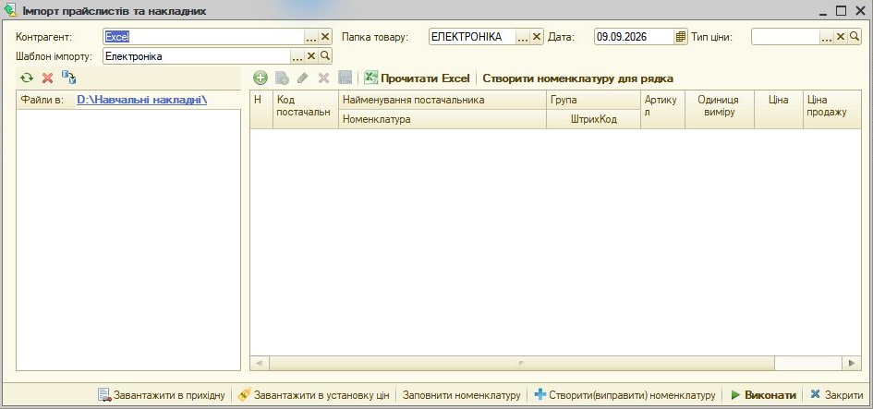Click magnifier icon beside Шаблон імпорту
Screen dimensions: 873x409
pyautogui.click(x=325, y=56)
